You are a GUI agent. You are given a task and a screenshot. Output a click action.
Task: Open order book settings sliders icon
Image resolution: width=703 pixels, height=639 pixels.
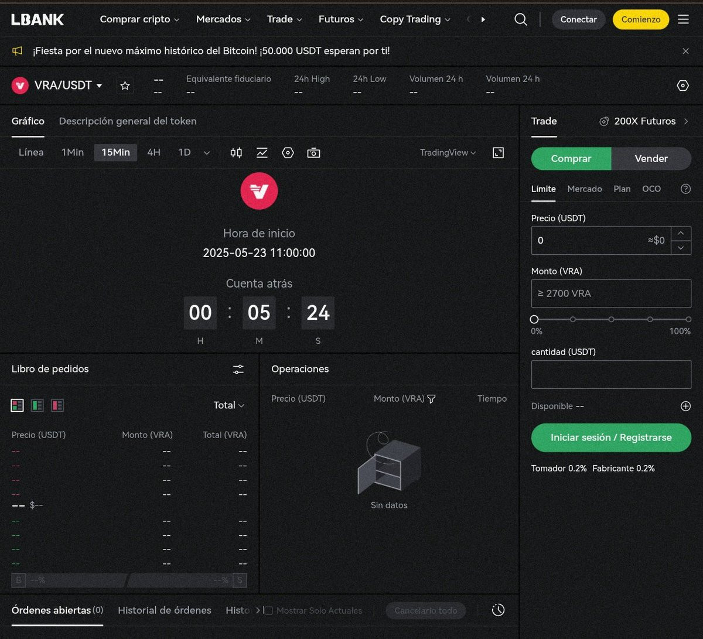[x=238, y=369]
